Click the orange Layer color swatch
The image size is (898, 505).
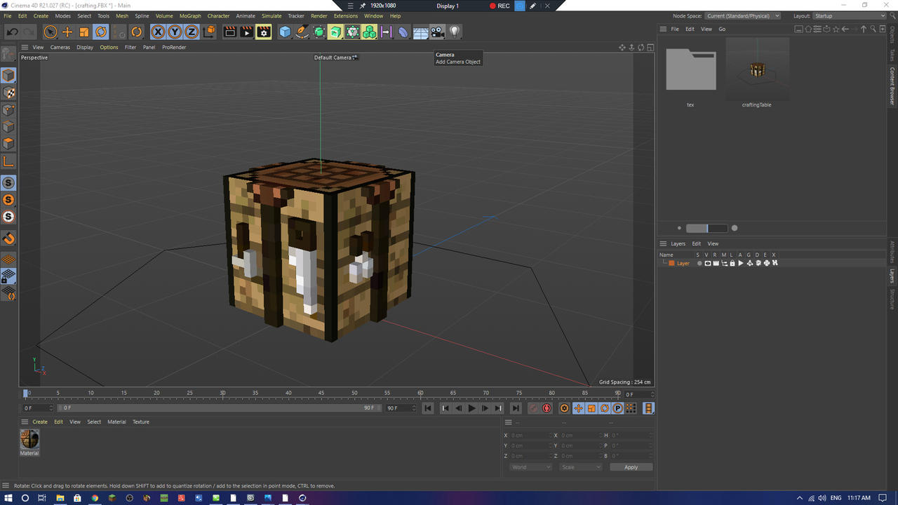click(x=671, y=263)
